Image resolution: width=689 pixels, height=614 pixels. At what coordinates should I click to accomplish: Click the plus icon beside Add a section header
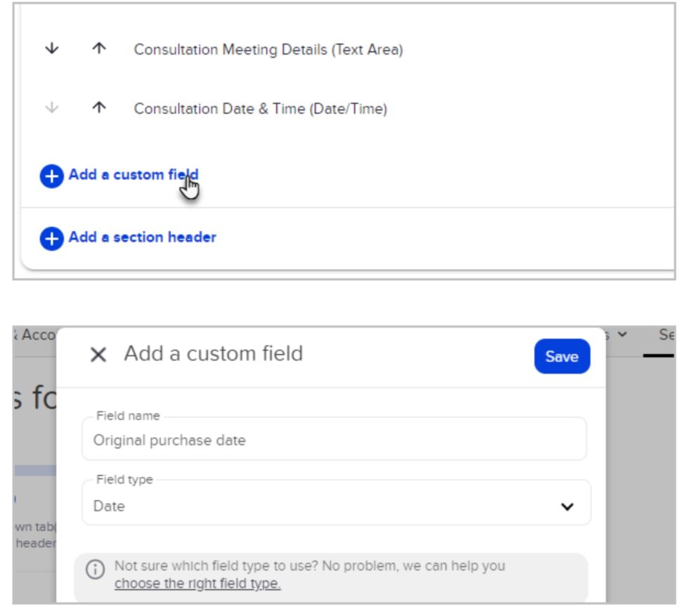point(50,237)
